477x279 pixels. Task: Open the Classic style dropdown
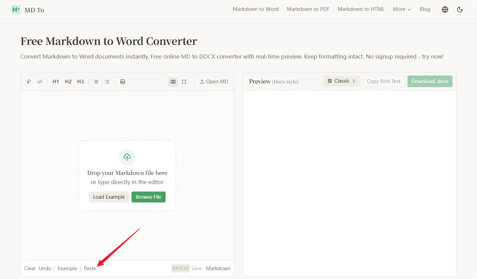(341, 81)
